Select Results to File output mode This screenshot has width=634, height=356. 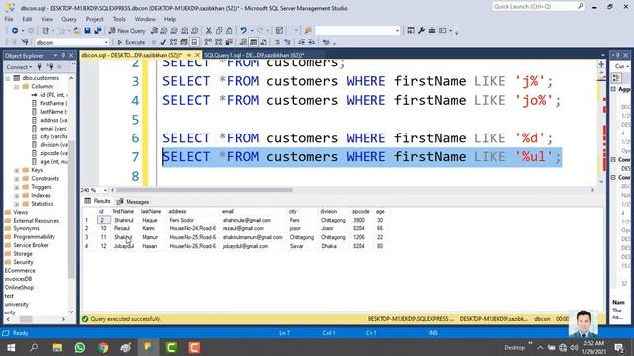tap(264, 42)
